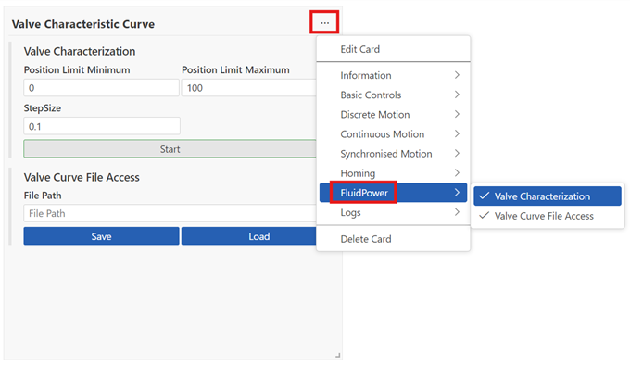The height and width of the screenshot is (366, 630).
Task: Click the File Path input field
Action: pyautogui.click(x=170, y=213)
